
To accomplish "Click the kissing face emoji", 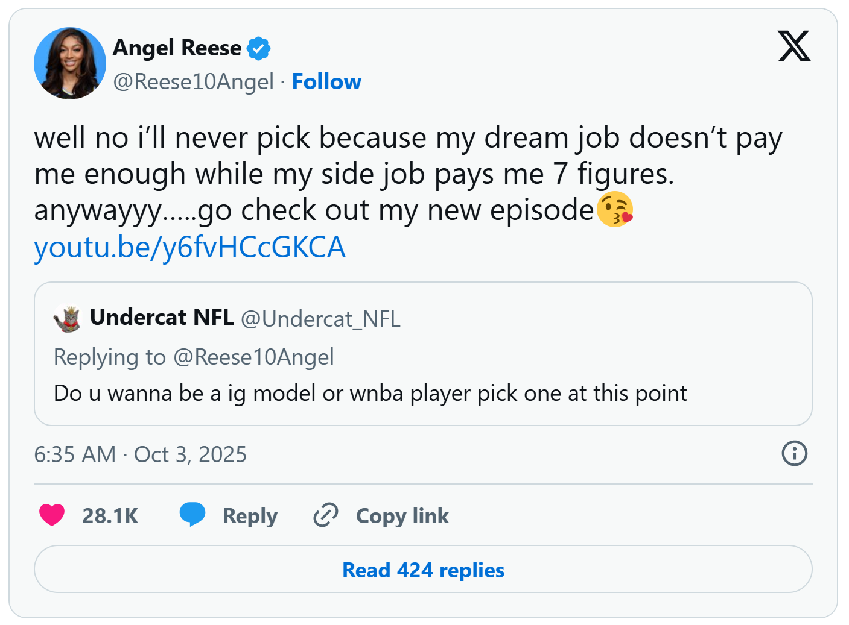I will click(x=615, y=210).
